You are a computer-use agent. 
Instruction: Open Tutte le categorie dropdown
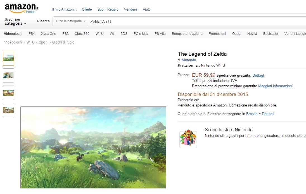point(70,21)
